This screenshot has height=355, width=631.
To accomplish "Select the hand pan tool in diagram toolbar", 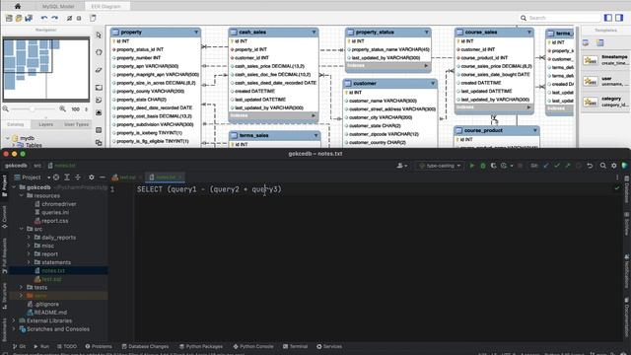I will [x=99, y=52].
